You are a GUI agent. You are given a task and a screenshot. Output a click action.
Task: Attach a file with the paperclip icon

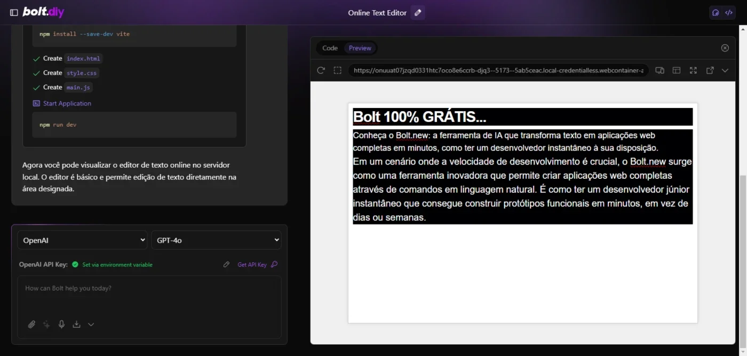tap(31, 324)
